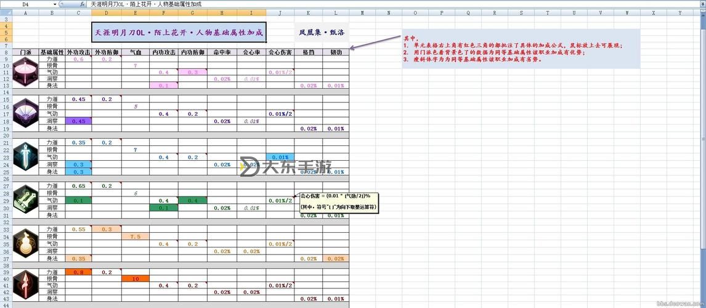This screenshot has width=706, height=308.
Task: Select column M header
Action: click(362, 13)
